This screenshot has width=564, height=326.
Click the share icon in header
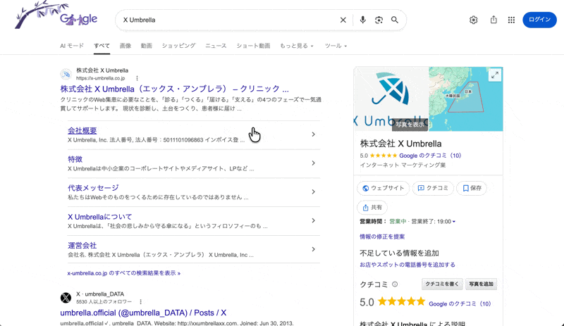(493, 20)
